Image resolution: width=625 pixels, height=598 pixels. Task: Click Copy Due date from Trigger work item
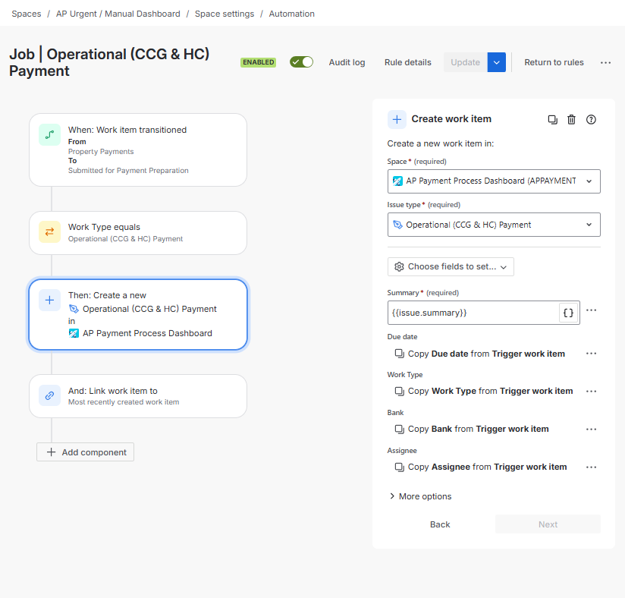[x=486, y=354]
